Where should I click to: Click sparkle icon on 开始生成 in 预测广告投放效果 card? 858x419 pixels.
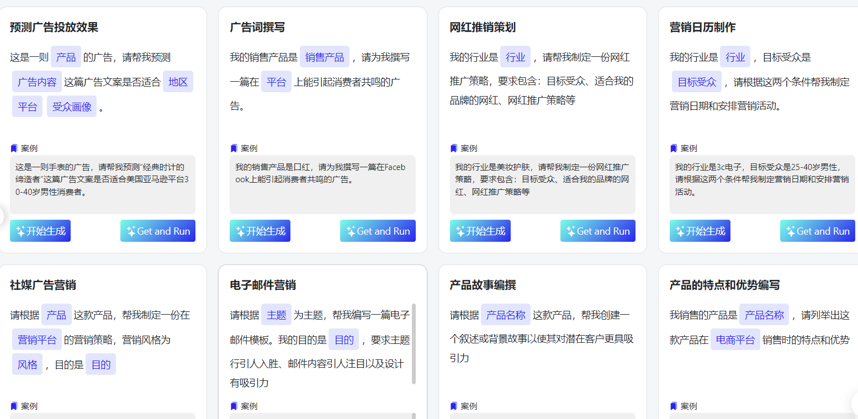pos(20,231)
